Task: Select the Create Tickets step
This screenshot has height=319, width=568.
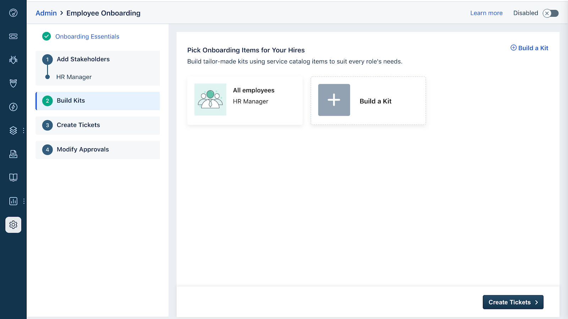Action: pos(98,125)
